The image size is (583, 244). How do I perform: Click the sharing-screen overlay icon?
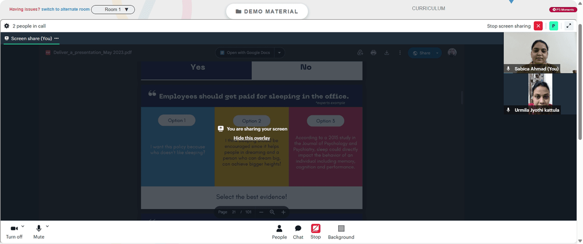tap(220, 129)
